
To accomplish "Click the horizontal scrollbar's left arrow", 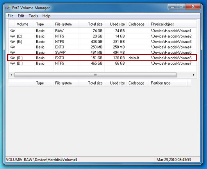I will click(x=11, y=75).
